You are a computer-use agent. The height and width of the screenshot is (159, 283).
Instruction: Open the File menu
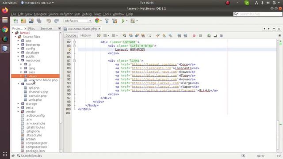tap(14, 14)
